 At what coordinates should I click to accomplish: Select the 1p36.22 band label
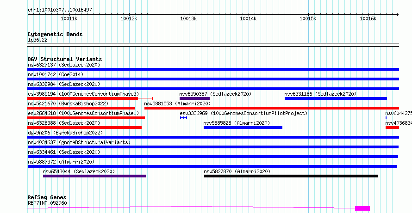point(37,40)
